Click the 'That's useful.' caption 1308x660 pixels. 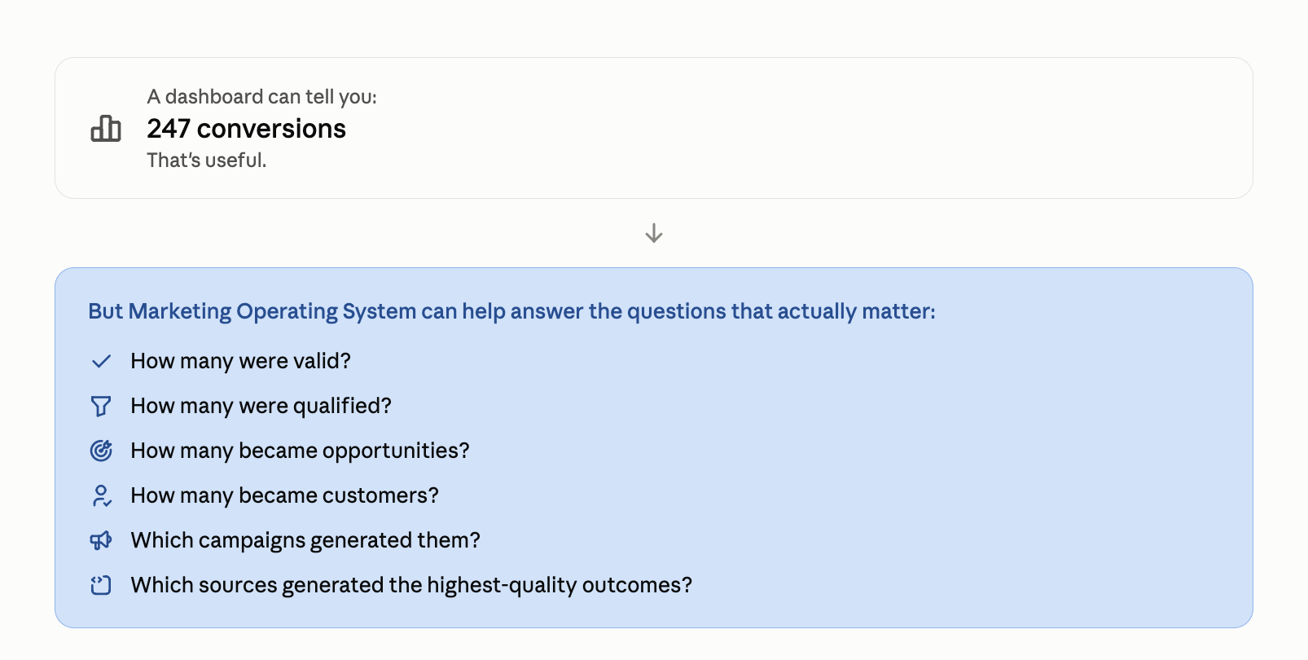point(207,161)
